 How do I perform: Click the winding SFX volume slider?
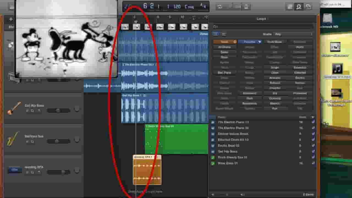coord(58,172)
